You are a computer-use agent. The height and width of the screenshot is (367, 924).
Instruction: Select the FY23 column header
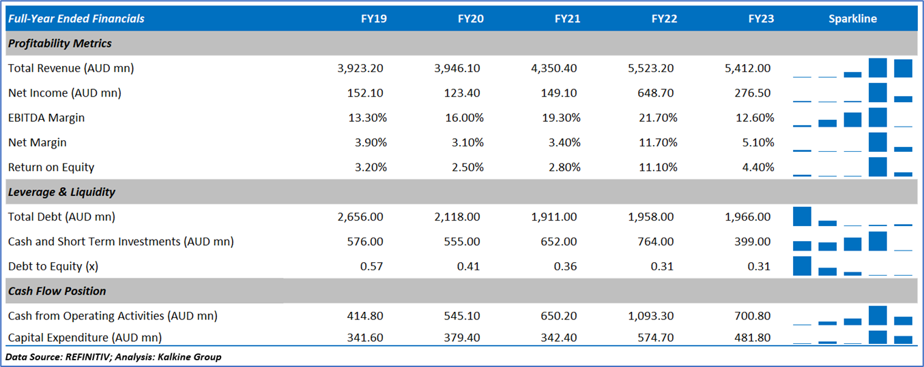[x=761, y=18]
